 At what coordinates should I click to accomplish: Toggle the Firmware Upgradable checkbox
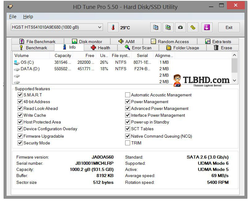coord(20,136)
